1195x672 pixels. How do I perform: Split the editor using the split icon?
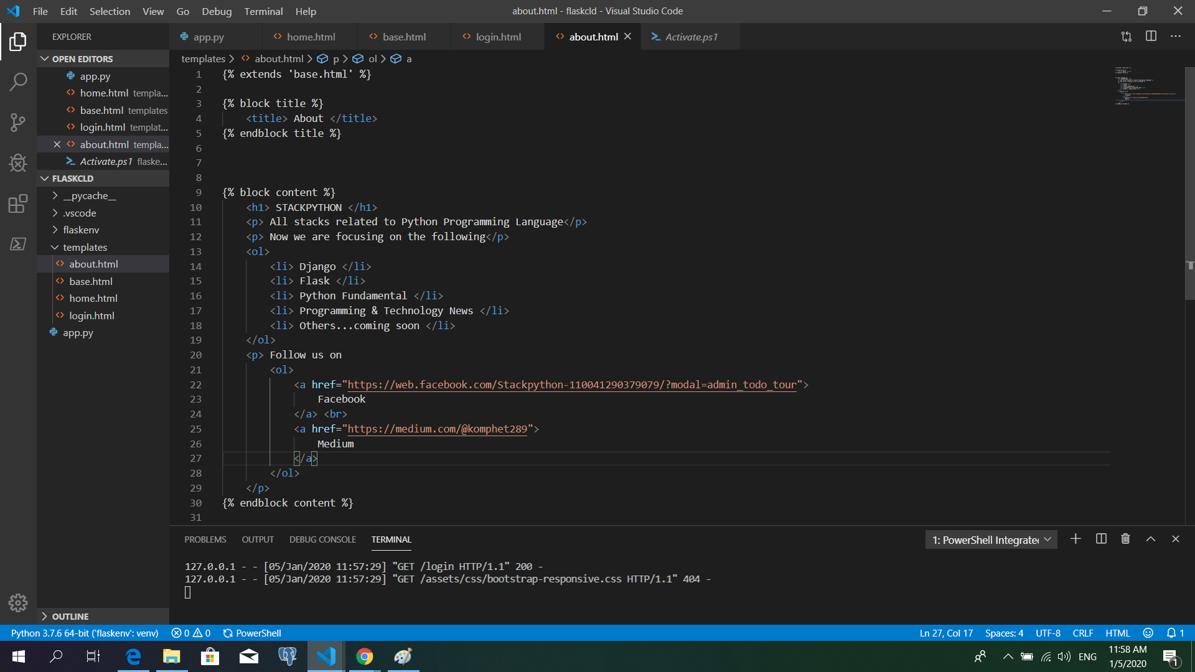pos(1150,37)
